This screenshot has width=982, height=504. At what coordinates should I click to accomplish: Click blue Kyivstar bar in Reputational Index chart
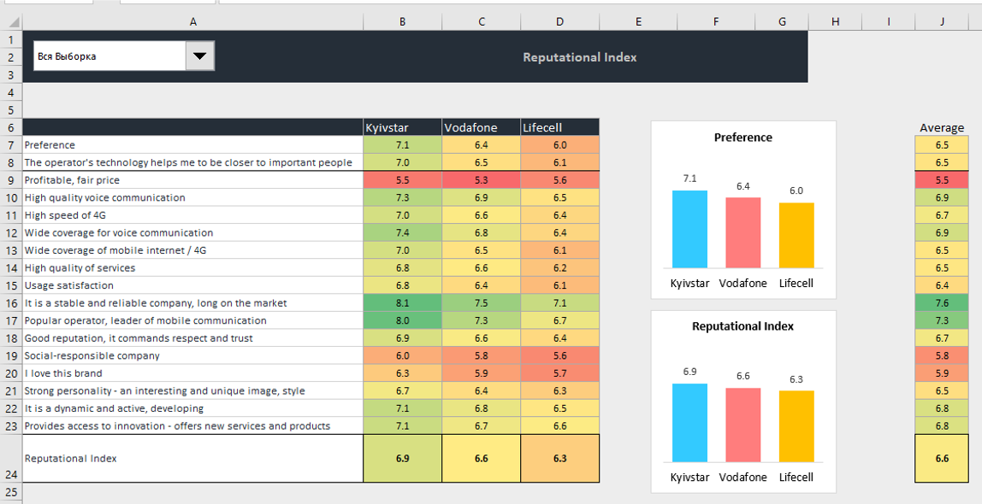coord(689,423)
